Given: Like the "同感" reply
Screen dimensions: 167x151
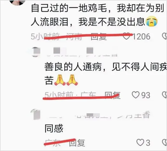Looking at the screenshot, I should pos(140,142).
